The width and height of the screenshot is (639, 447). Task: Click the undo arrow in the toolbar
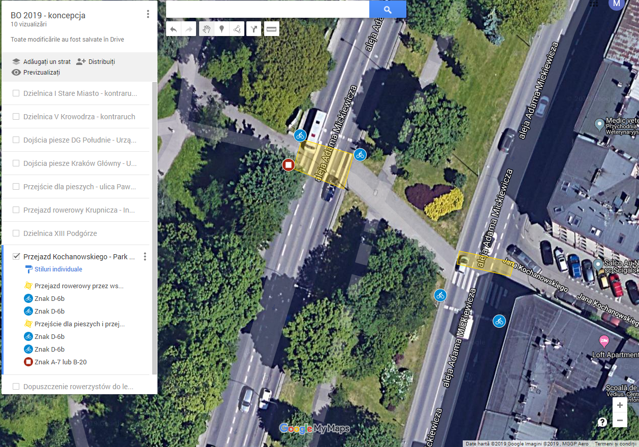coord(174,29)
